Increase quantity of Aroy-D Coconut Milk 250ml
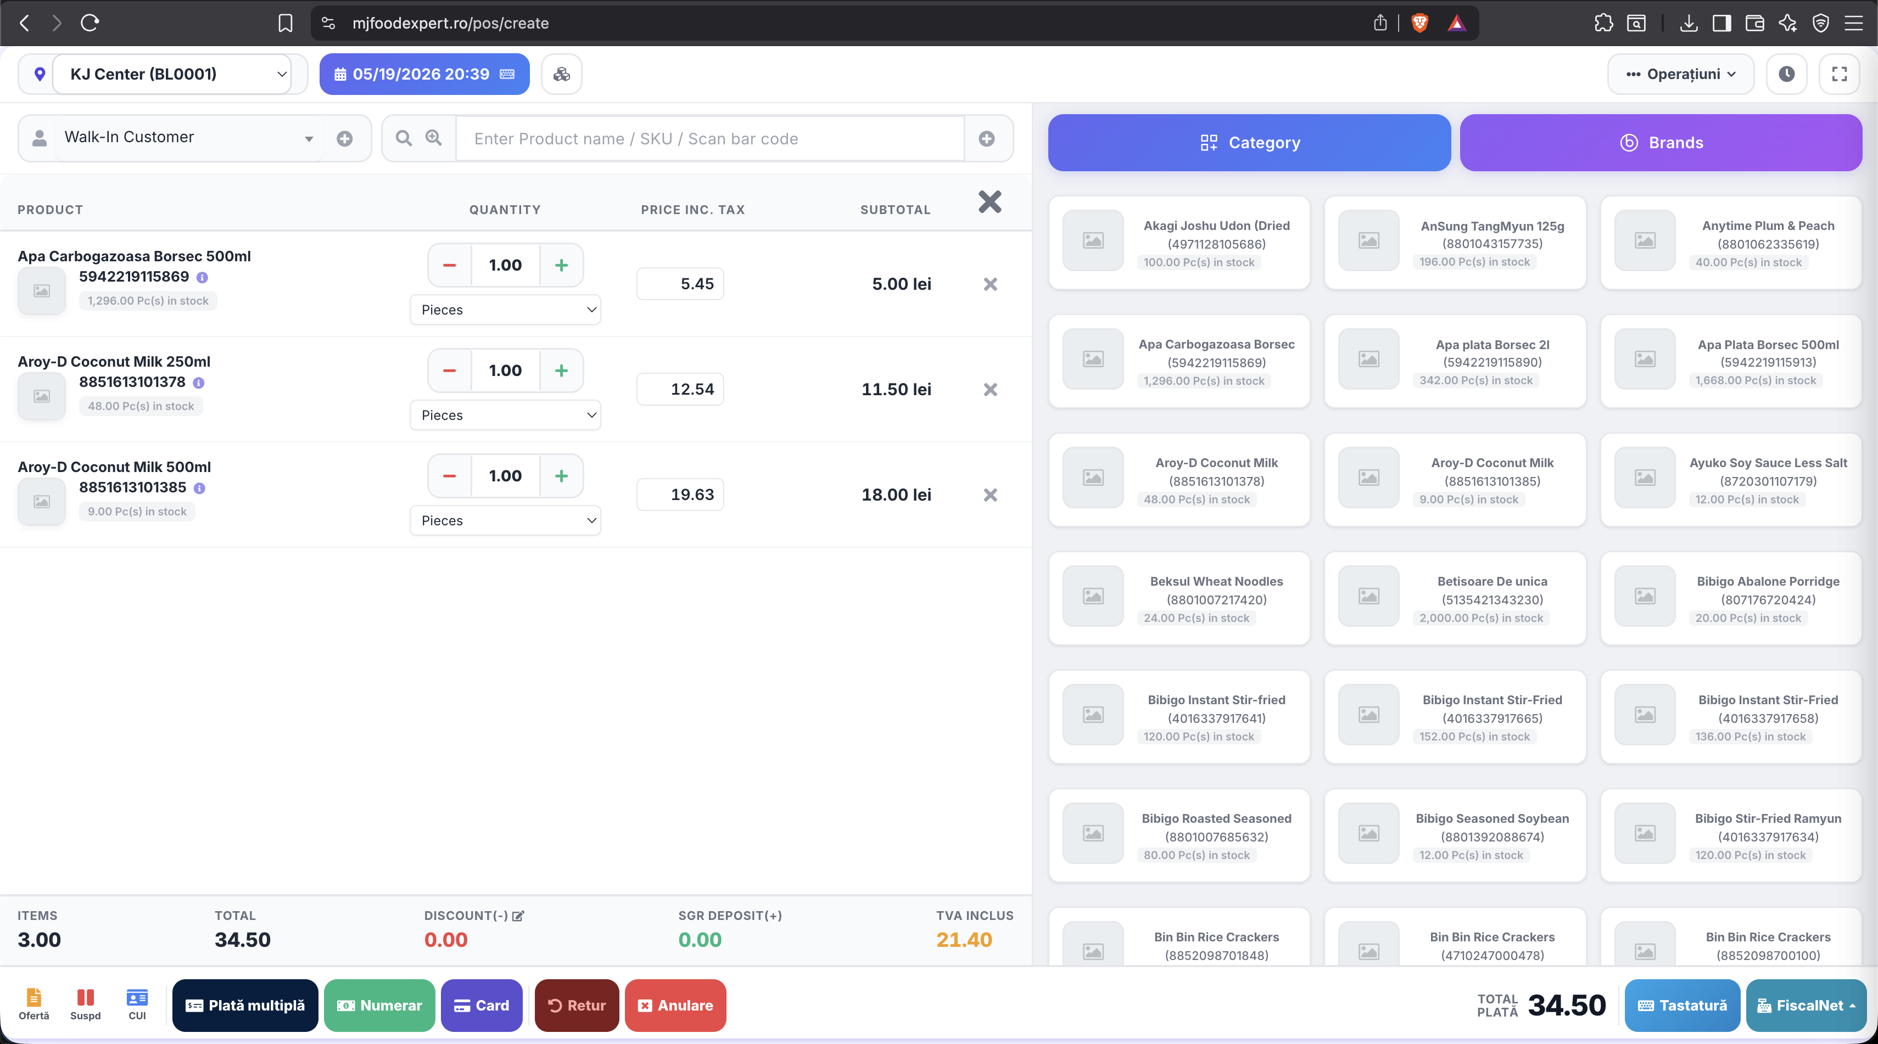 (x=561, y=371)
